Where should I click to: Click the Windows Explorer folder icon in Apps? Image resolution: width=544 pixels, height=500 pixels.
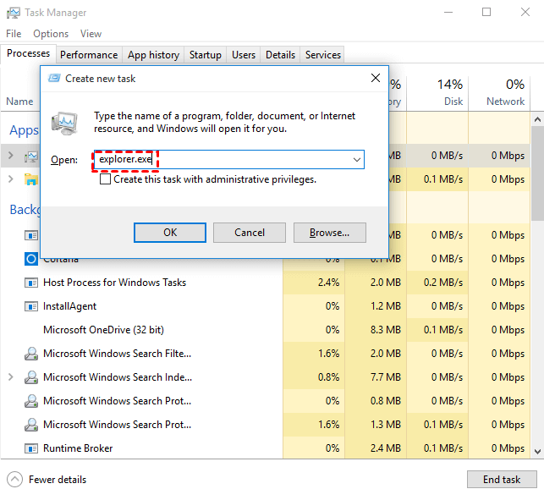click(30, 179)
